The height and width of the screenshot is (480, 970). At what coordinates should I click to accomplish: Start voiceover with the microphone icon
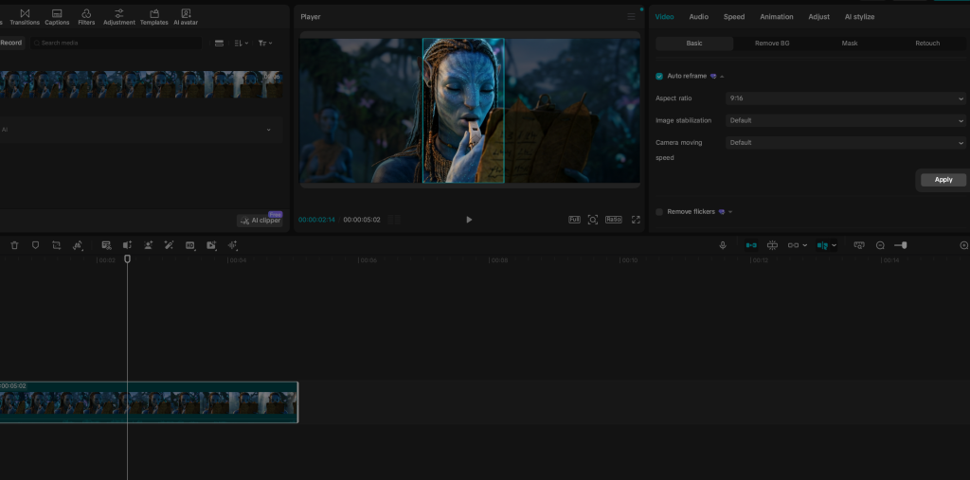723,245
